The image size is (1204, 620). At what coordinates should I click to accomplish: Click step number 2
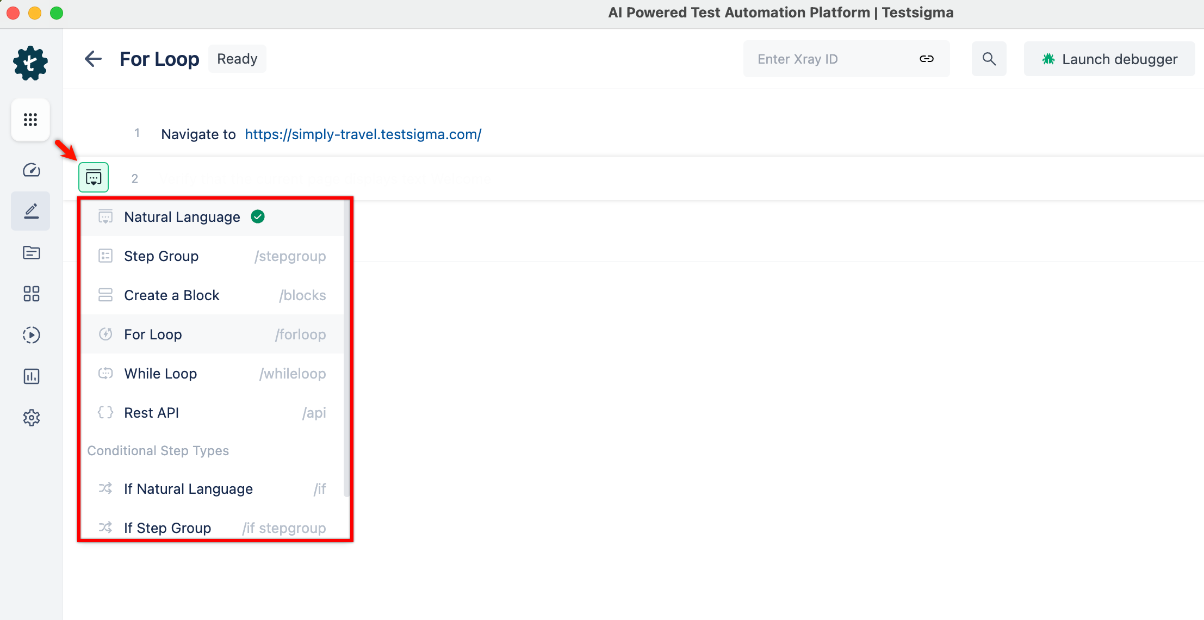(135, 178)
